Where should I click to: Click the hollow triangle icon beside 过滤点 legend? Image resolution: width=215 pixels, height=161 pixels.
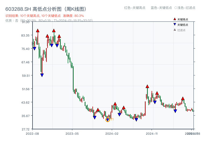(175, 30)
